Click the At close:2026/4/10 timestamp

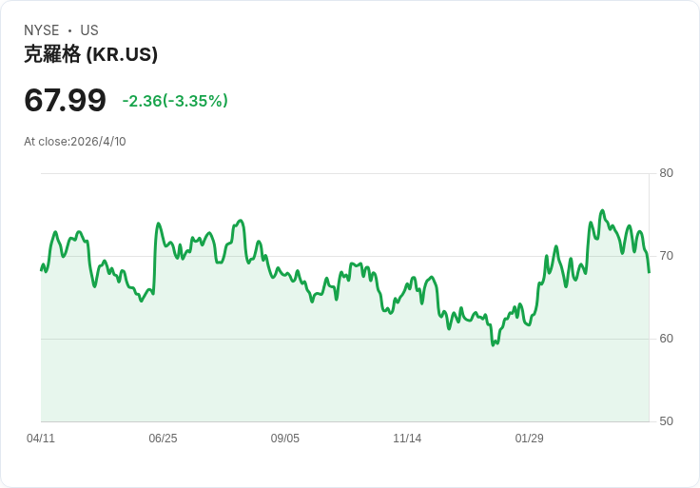coord(75,142)
